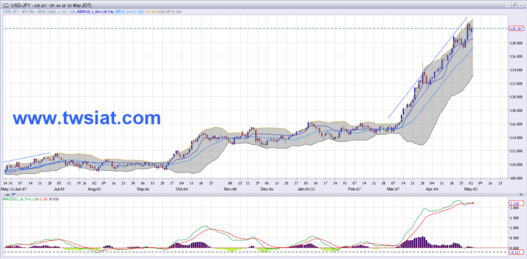
Task: Click the 118.000 price axis label
Action: tap(517, 111)
